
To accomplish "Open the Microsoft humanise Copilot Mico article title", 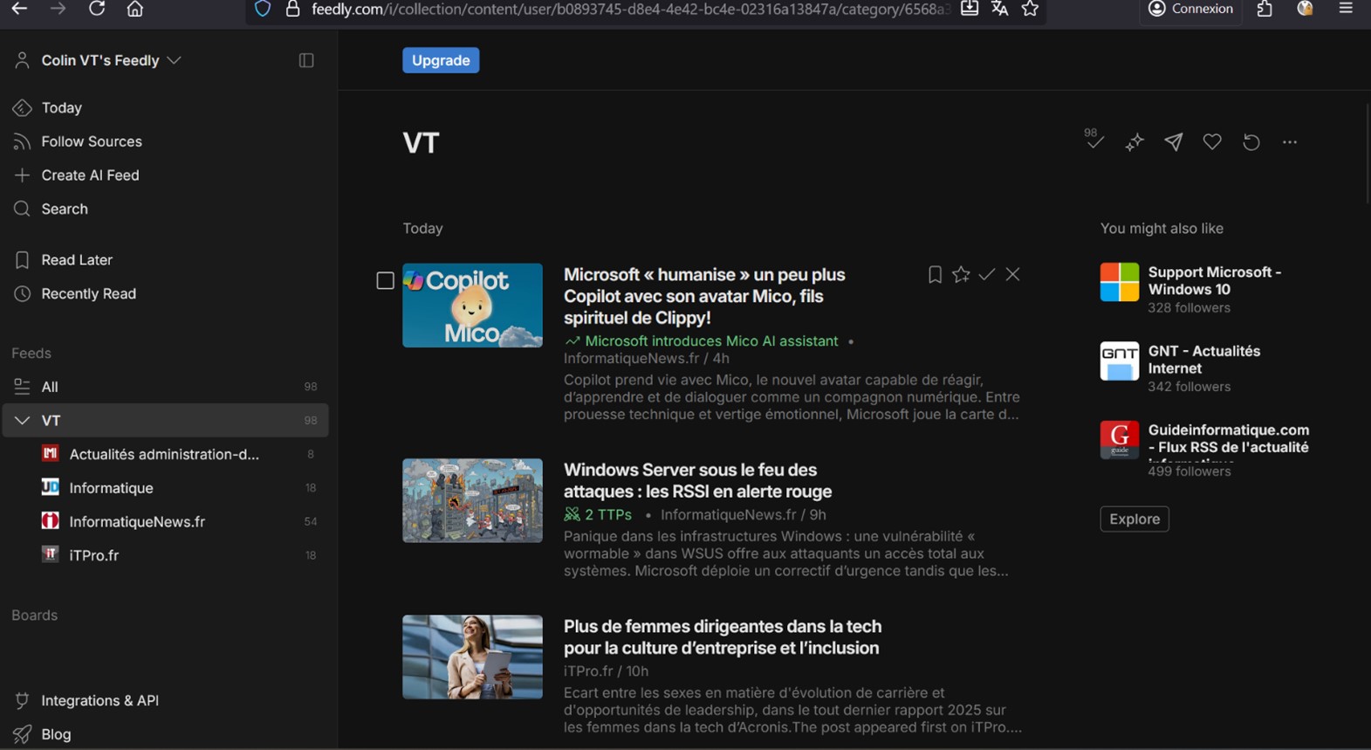I will (704, 296).
